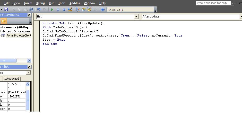Open the Debug menu
Image resolution: width=242 pixels, height=118 pixels.
point(40,3)
